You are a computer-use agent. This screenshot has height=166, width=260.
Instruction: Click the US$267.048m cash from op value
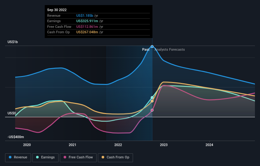coord(87,32)
